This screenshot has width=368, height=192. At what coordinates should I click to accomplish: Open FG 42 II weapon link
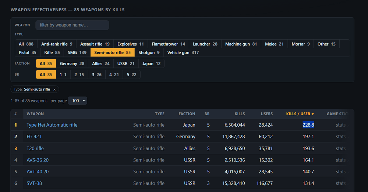pyautogui.click(x=35, y=137)
